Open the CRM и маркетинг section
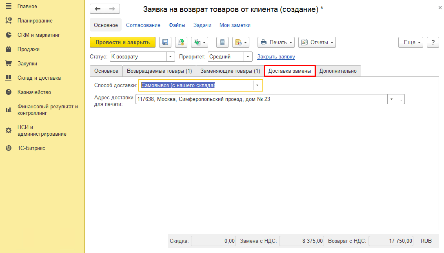This screenshot has height=253, width=444. point(39,35)
